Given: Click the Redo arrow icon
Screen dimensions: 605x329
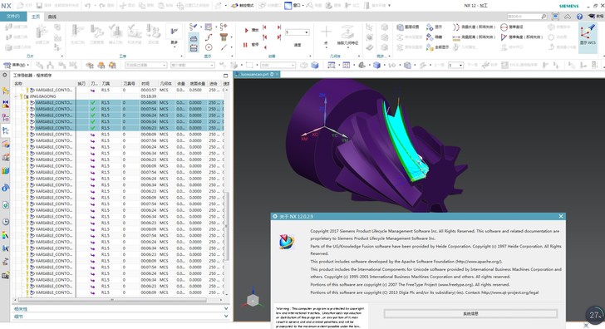Looking at the screenshot, I should tap(102, 5).
